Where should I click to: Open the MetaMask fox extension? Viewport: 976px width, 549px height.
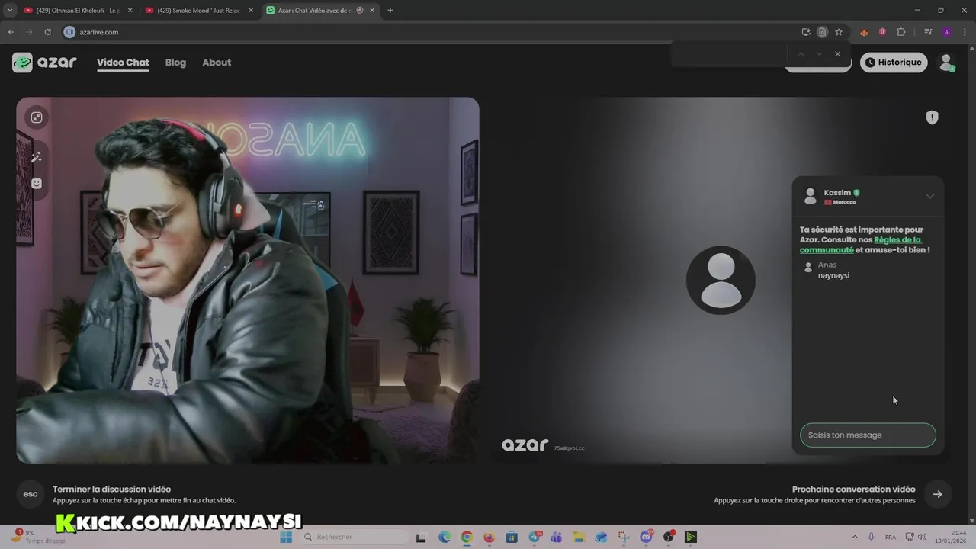[864, 32]
